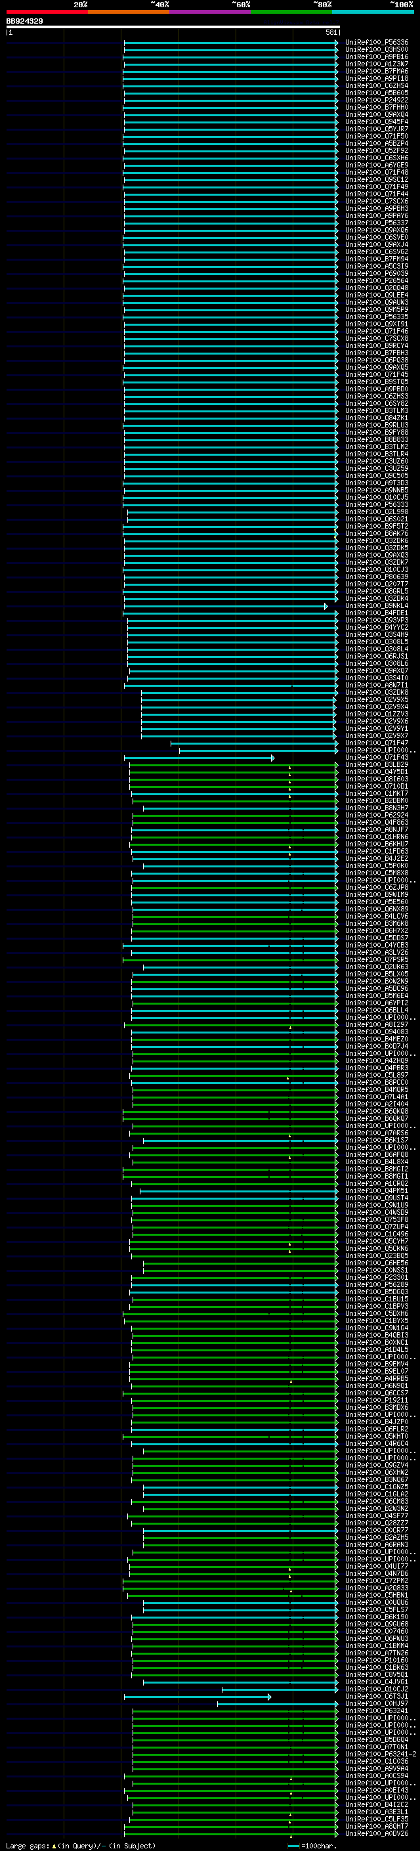Open hit UniRef100_P56336
This screenshot has height=1851, width=420.
(x=377, y=43)
